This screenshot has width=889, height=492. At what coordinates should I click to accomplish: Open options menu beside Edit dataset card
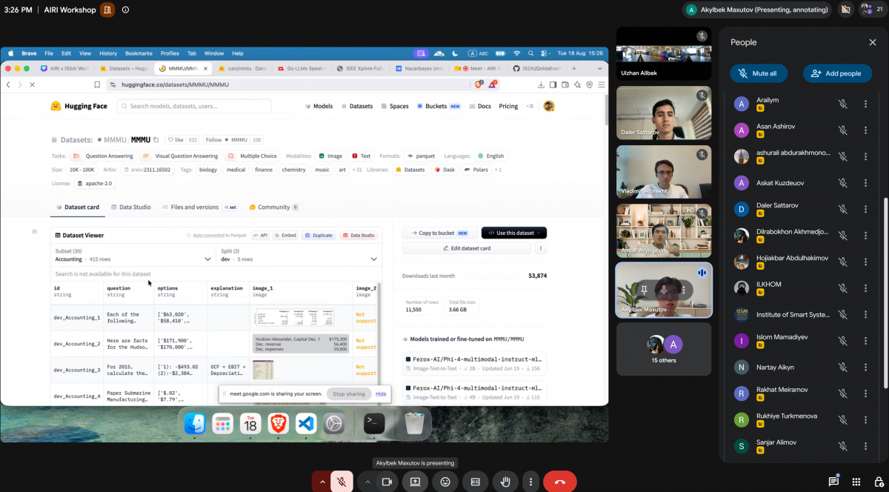(x=542, y=248)
